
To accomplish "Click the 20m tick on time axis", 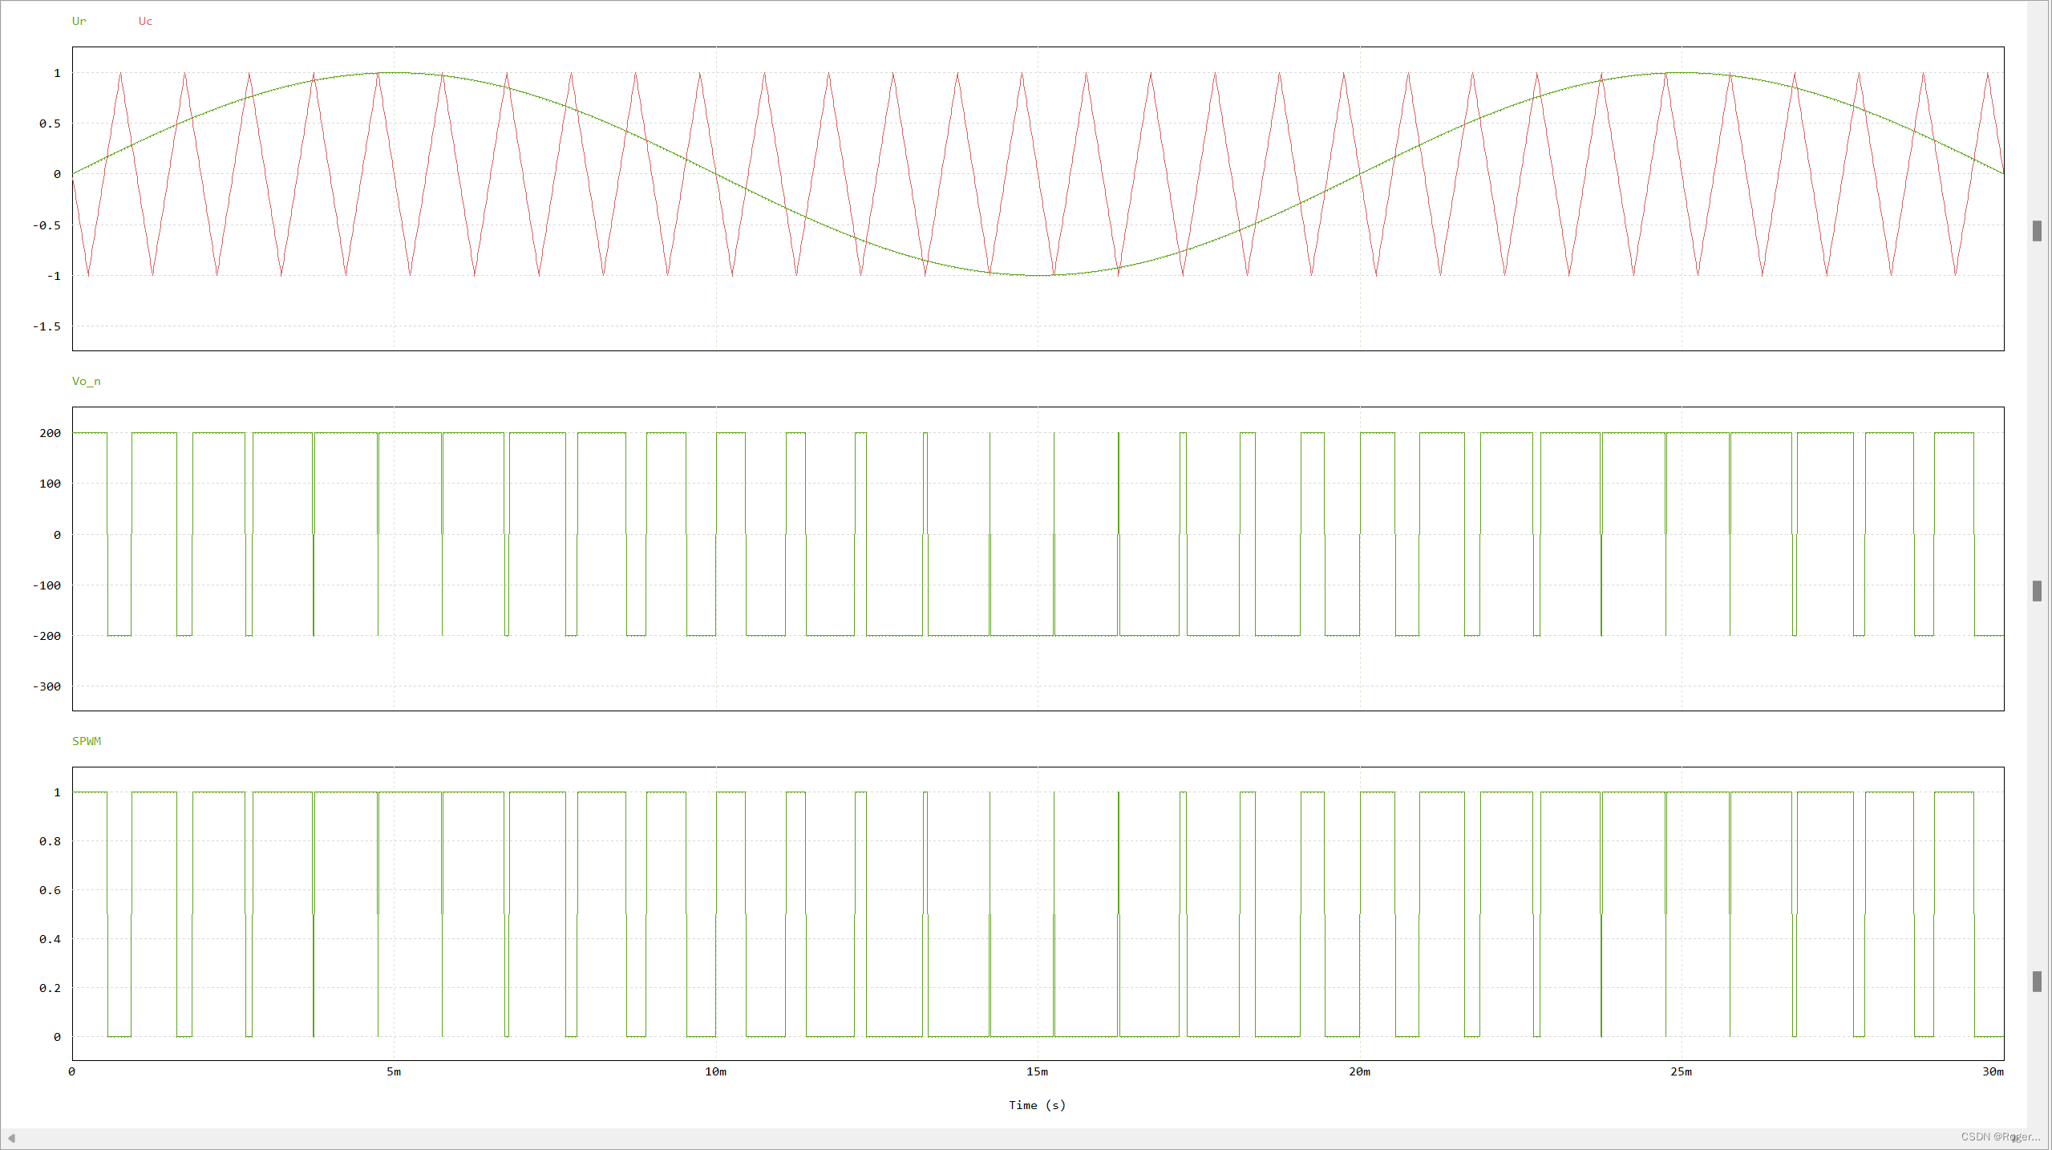I will 1359,1071.
